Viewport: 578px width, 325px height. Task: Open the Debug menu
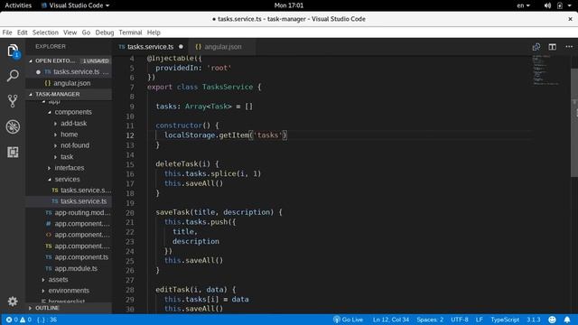click(x=105, y=32)
